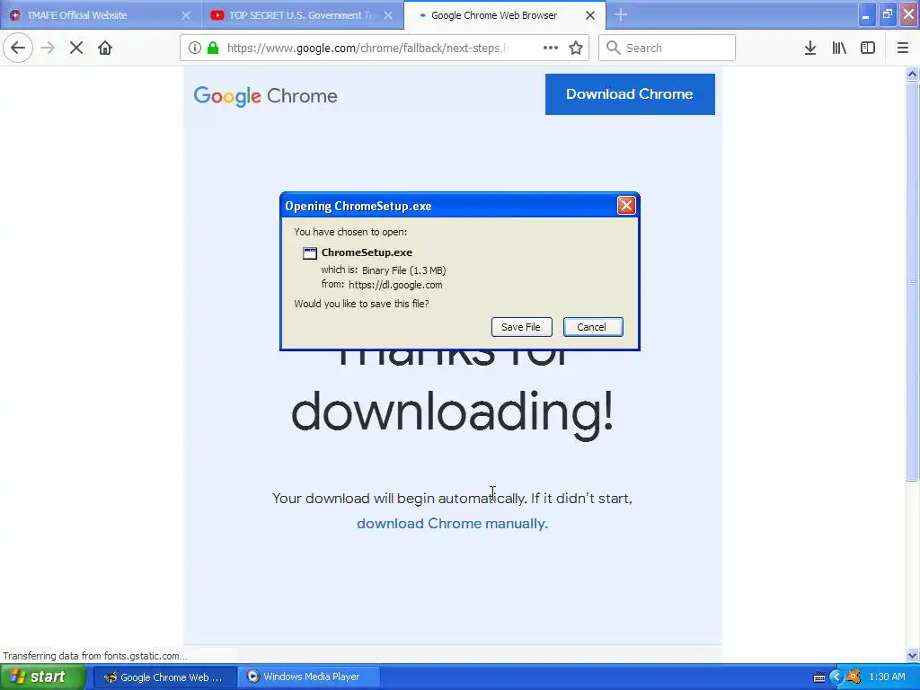Screen dimensions: 920x690
Task: Focus the Search box in toolbar
Action: (x=667, y=48)
